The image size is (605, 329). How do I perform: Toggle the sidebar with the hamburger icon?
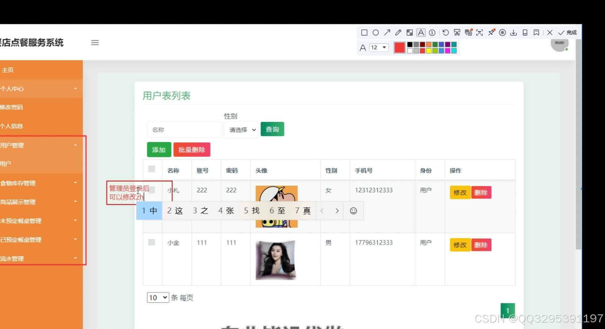95,43
